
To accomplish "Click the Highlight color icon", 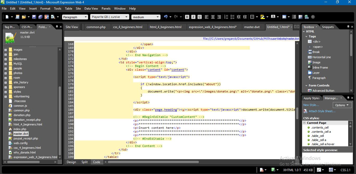I will pos(262,17).
